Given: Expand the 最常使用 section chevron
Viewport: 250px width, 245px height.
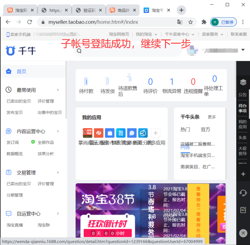Looking at the screenshot, I should click(x=58, y=90).
